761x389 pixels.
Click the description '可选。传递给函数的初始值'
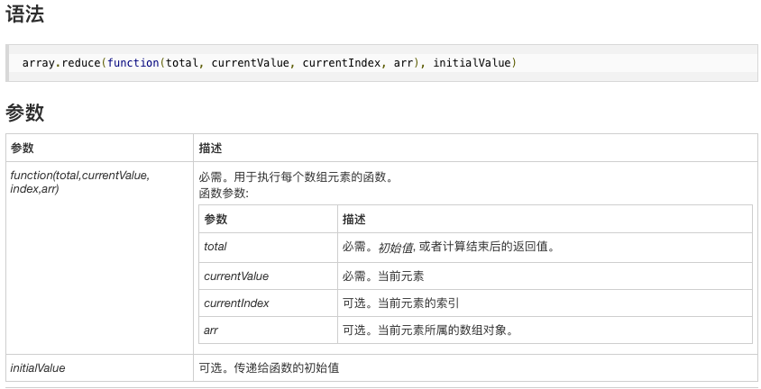point(269,367)
